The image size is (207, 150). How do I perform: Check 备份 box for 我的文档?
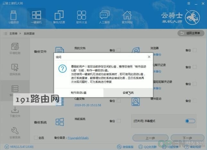pyautogui.click(x=119, y=50)
